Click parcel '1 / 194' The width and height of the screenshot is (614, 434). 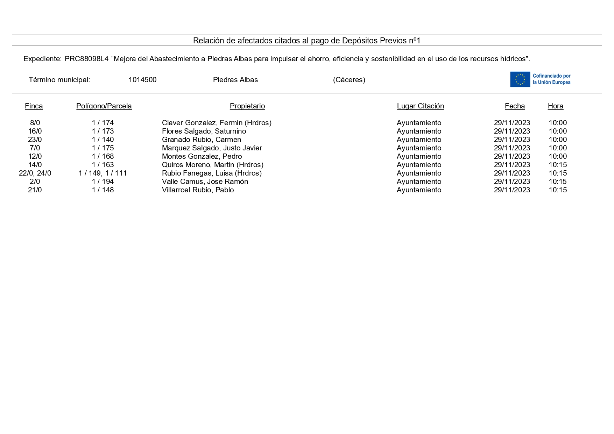click(103, 182)
